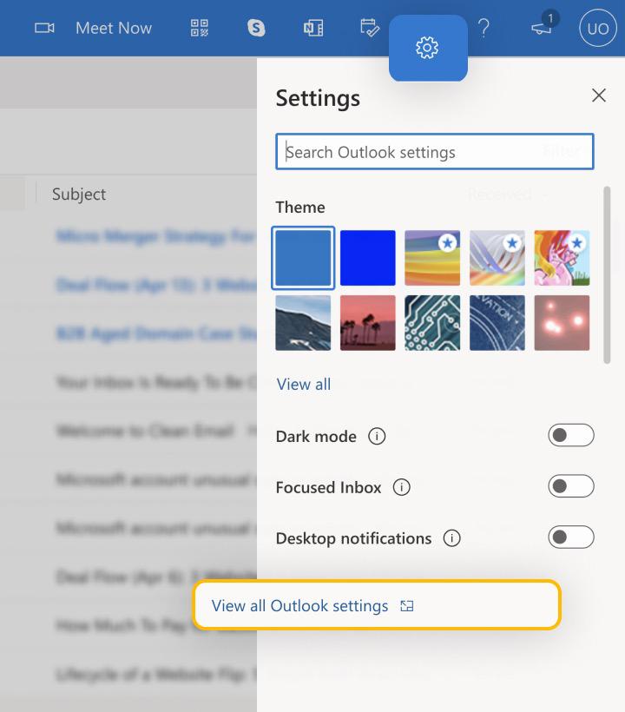Show Focused Inbox info details
625x712 pixels.
[402, 488]
